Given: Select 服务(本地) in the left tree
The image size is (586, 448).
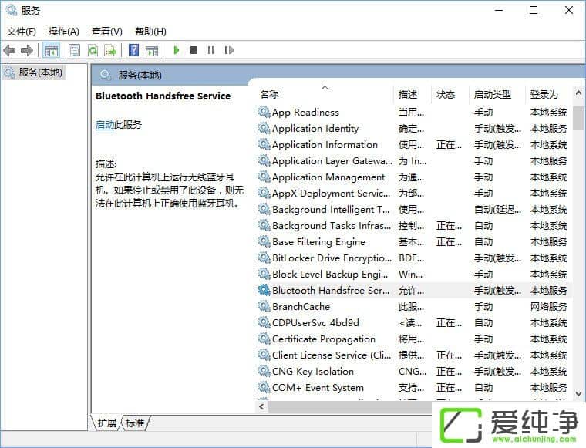Looking at the screenshot, I should (x=40, y=72).
